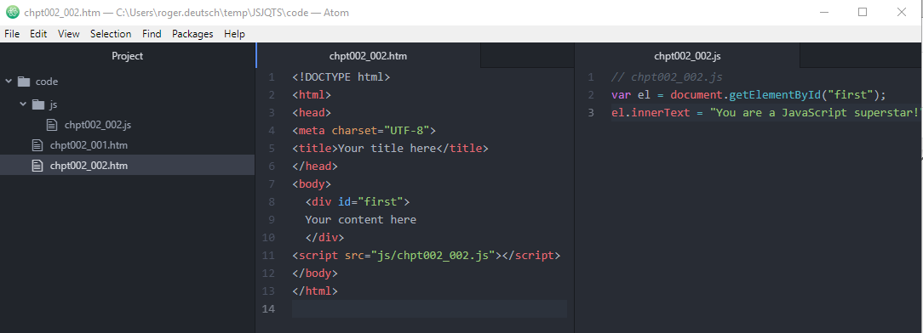Click the code folder icon
This screenshot has height=333, width=923.
[24, 82]
